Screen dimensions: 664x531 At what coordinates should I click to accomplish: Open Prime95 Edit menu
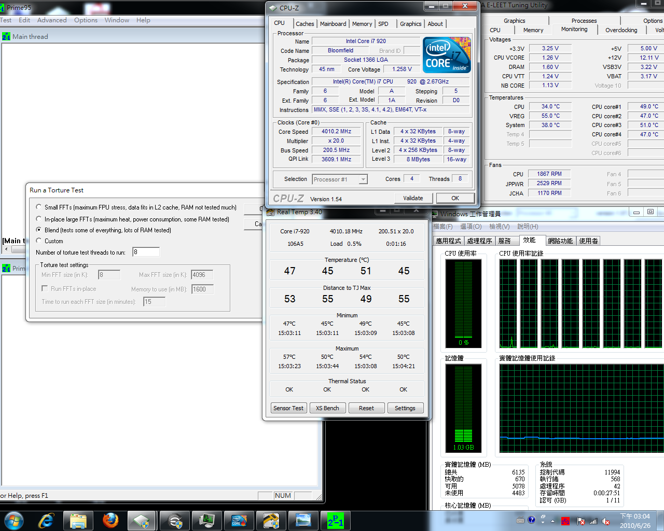coord(24,20)
